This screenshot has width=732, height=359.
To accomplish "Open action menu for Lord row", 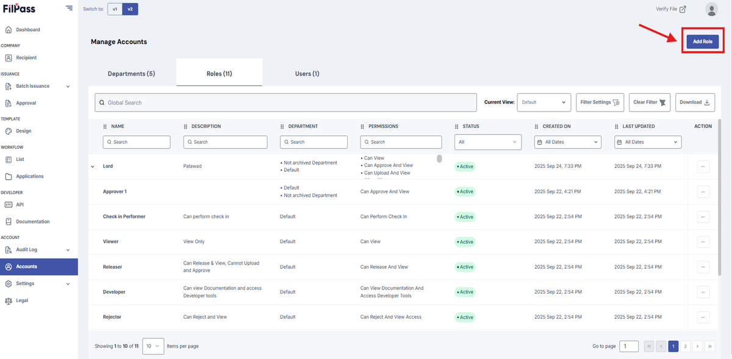I will point(703,166).
